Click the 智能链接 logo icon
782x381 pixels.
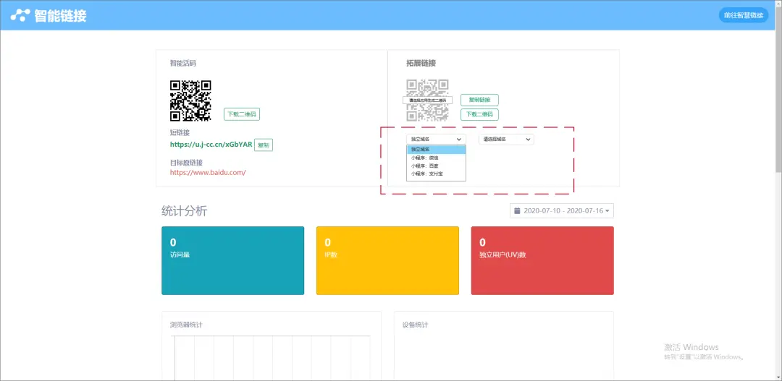(x=20, y=15)
